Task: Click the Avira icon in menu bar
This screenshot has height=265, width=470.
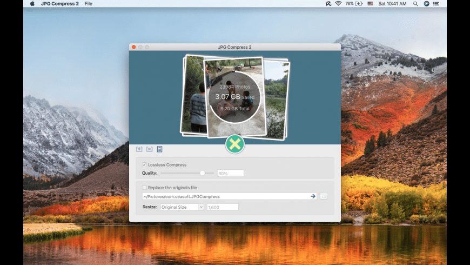Action: (x=328, y=4)
